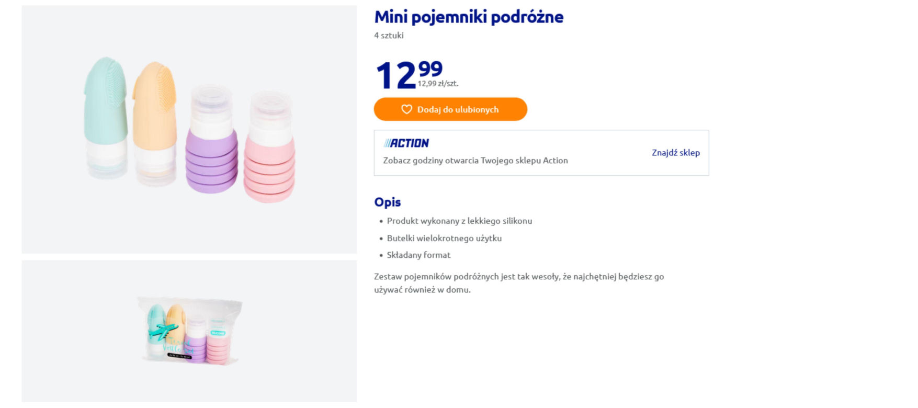Open the packaged travel set photo
918x408 pixels.
(189, 331)
